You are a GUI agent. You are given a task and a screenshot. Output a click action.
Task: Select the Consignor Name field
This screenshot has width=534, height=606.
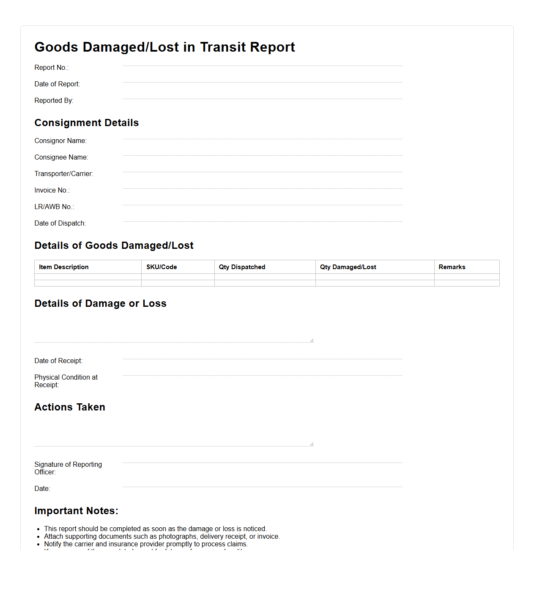pos(262,135)
